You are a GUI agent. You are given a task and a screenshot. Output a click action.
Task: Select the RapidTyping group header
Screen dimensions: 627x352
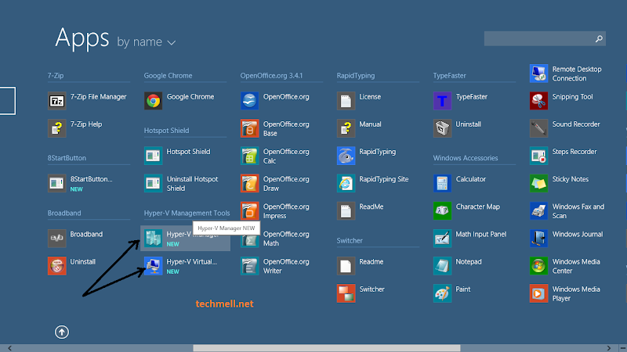click(x=356, y=75)
